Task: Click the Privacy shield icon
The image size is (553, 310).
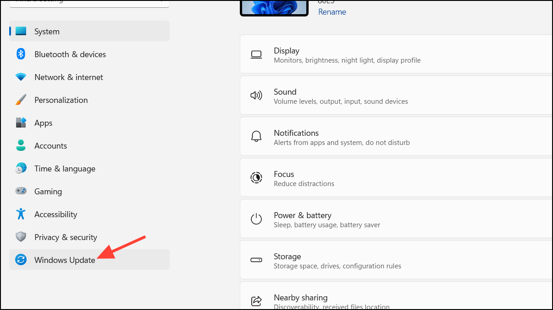Action: click(21, 237)
